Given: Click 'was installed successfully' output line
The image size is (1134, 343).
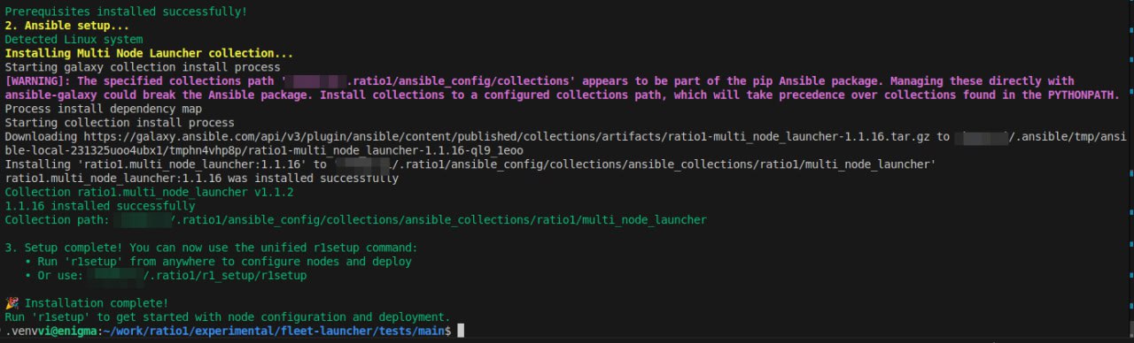Looking at the screenshot, I should coord(202,179).
